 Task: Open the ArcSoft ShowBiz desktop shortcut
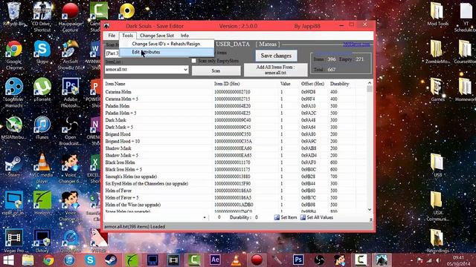[71, 54]
